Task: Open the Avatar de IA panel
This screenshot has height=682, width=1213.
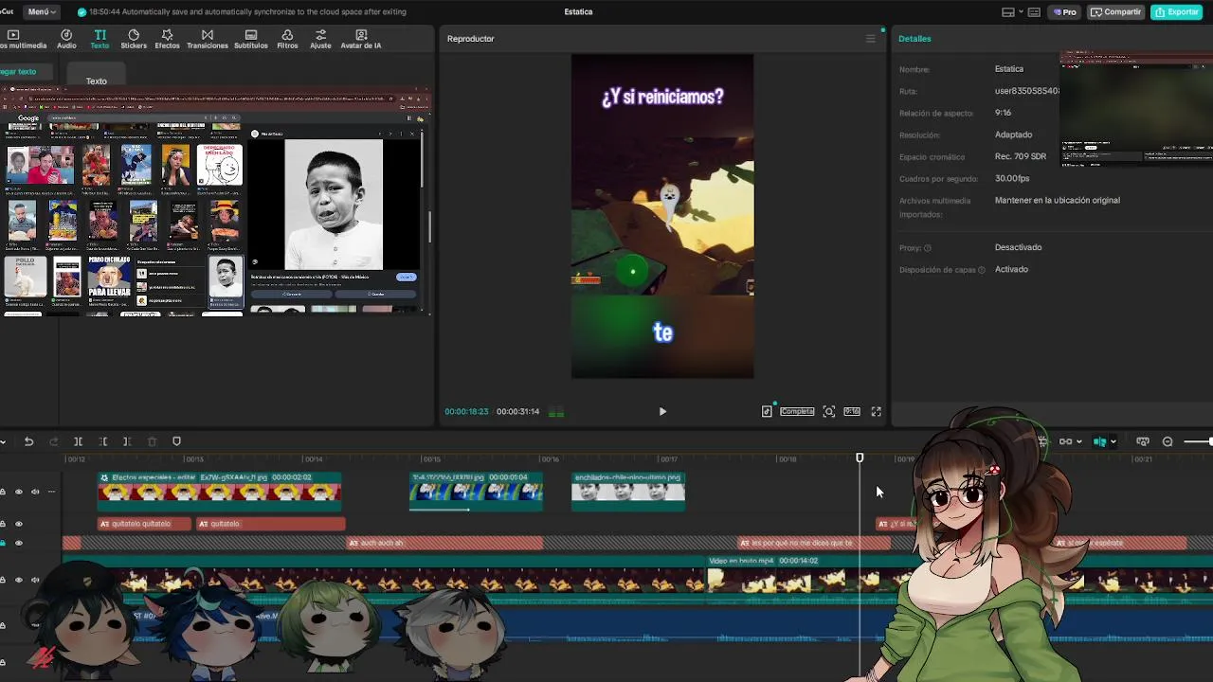Action: (361, 39)
